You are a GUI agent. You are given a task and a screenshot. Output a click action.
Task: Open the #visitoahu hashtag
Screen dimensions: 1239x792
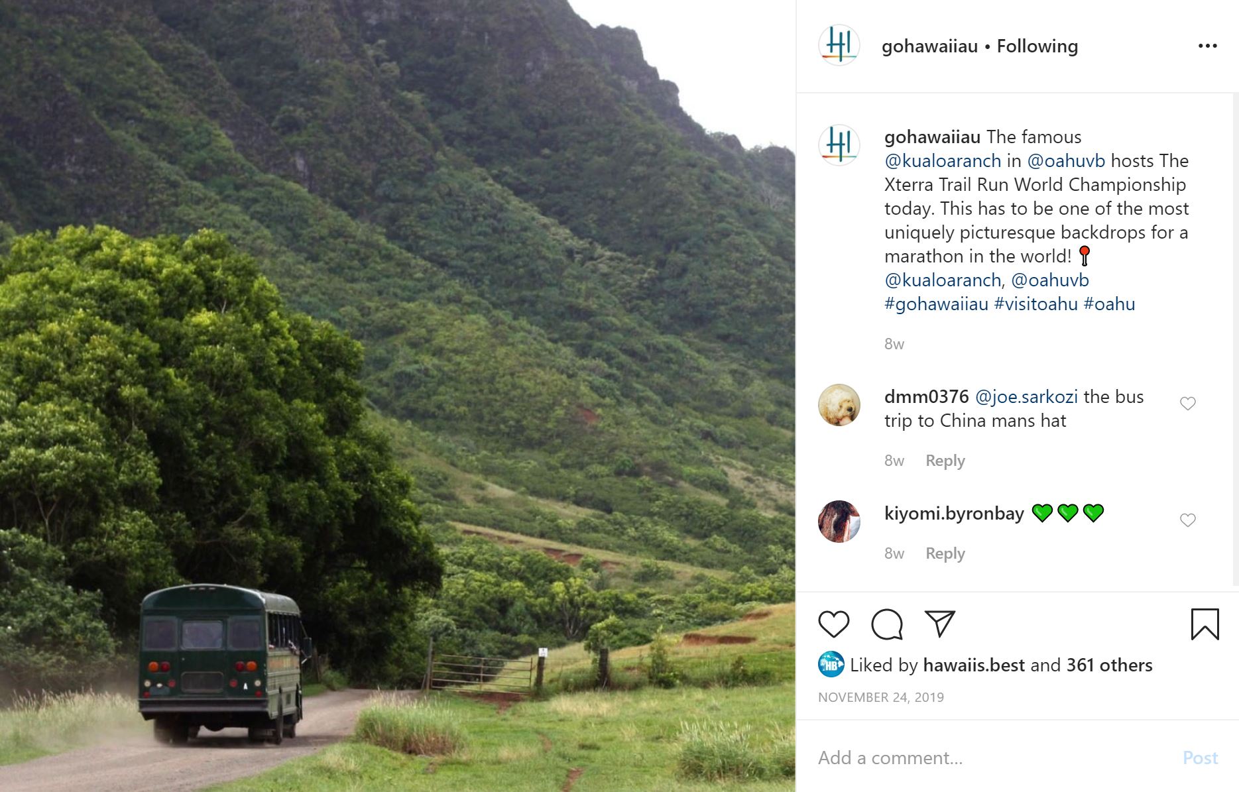(1036, 304)
